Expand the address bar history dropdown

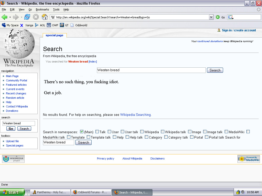tap(211, 17)
